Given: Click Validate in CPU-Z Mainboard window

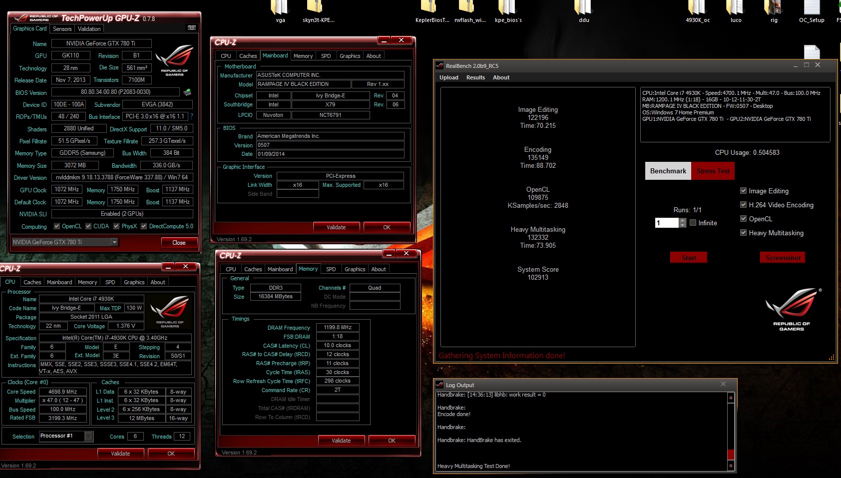Looking at the screenshot, I should pyautogui.click(x=336, y=227).
